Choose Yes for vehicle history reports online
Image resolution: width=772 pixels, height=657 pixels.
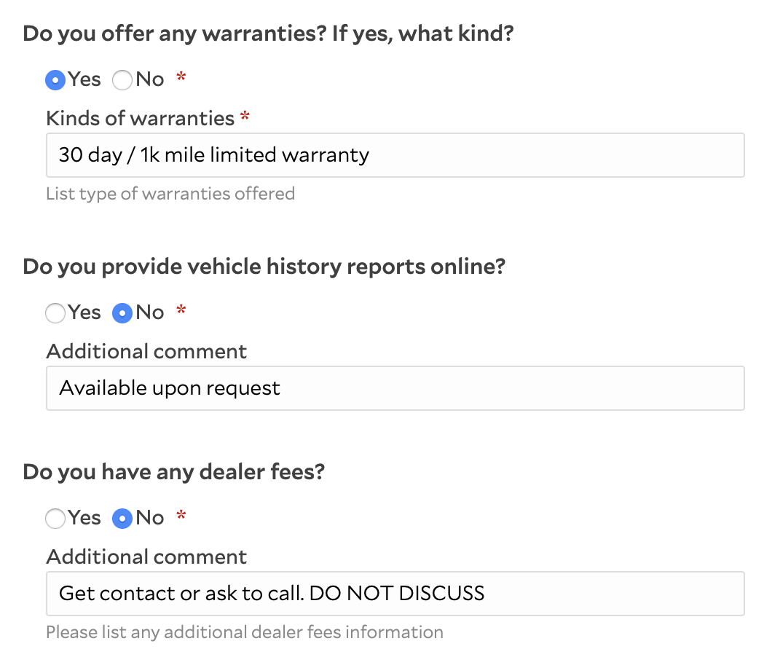point(55,313)
